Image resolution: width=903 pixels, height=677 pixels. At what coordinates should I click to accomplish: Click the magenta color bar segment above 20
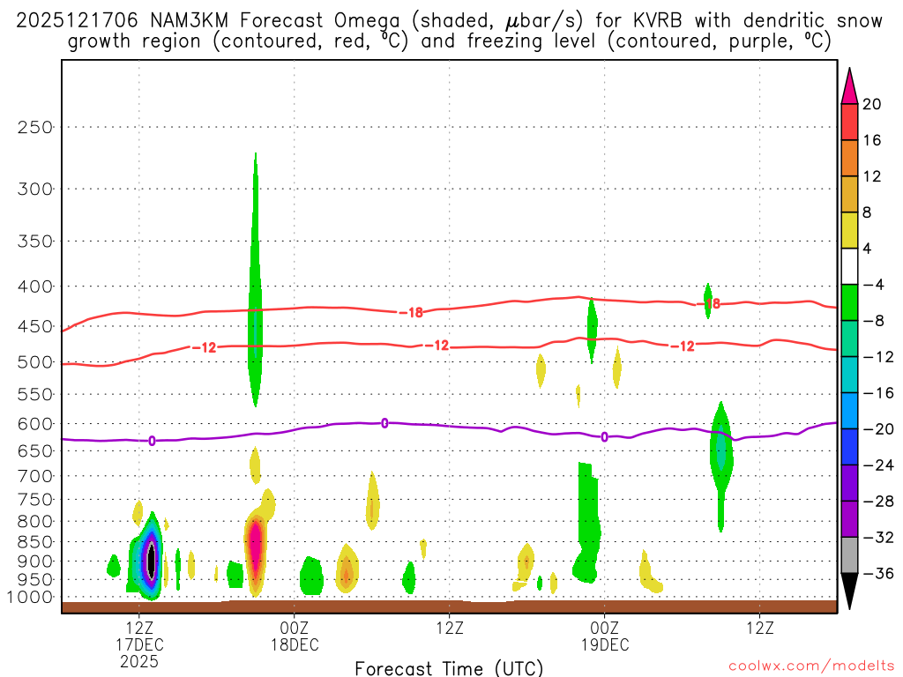849,86
